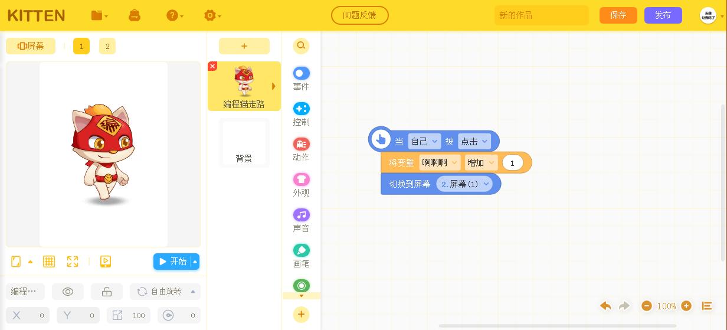The image size is (727, 330).
Task: Select the 声音 sound block category
Action: click(301, 220)
